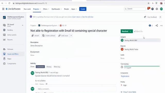This screenshot has width=165, height=93.
Task: Open Pages in the sidebar
Action: click(13, 59)
